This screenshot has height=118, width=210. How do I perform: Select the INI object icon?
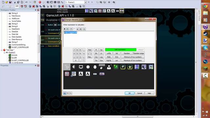click(151, 67)
